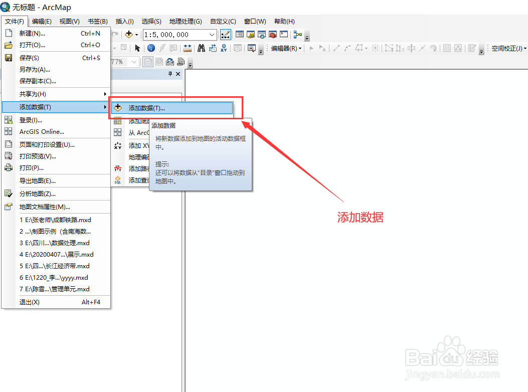Choose 打开(O)... from File menu
Viewport: 528px width, 392px height.
coord(56,45)
